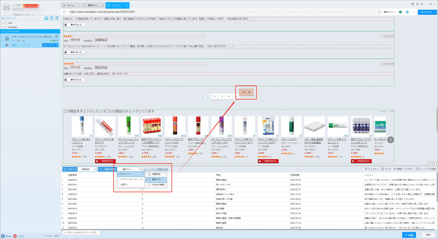
Task: Click バスケットへ under the ¥109 product
Action: [x=105, y=161]
